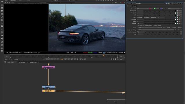Toggle the blue channel checkbox
This screenshot has width=185, height=104.
click(x=161, y=9)
